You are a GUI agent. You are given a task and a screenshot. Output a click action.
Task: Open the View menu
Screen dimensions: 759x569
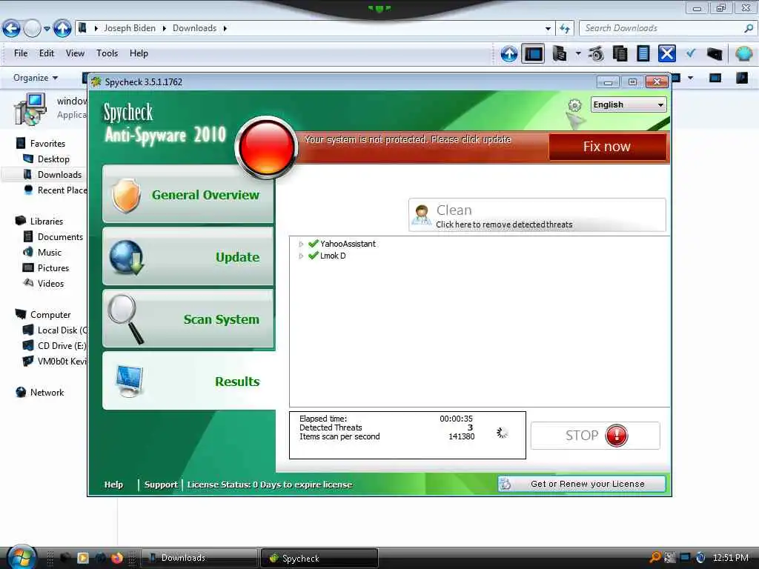(x=75, y=53)
